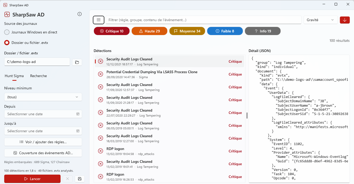
Task: Click critical icon of 15/09/2020 detection row
Action: coord(100,100)
